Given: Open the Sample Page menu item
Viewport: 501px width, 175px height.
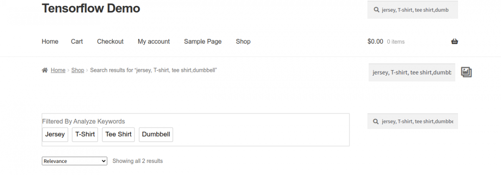Looking at the screenshot, I should (202, 42).
